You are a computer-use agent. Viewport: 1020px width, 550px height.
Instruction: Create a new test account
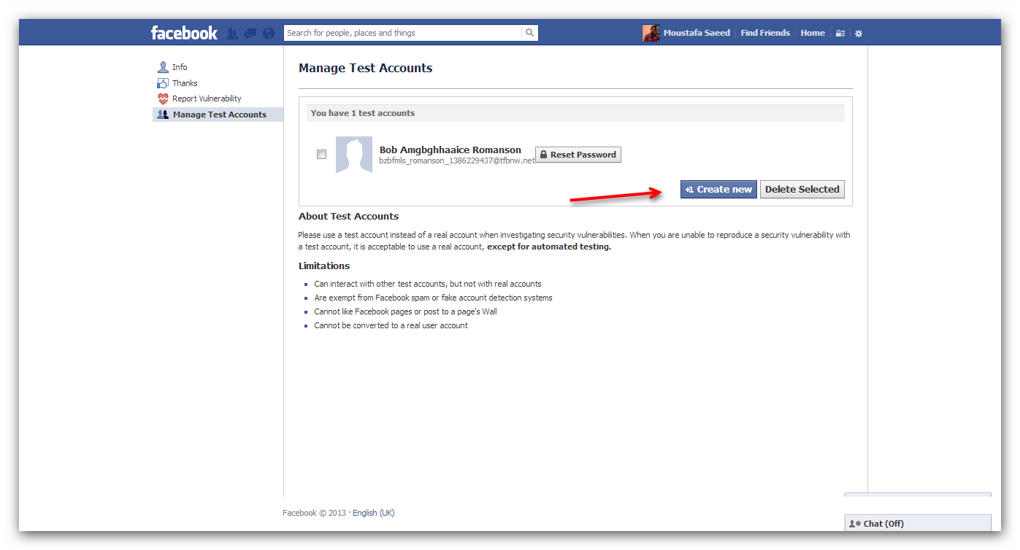(x=718, y=189)
